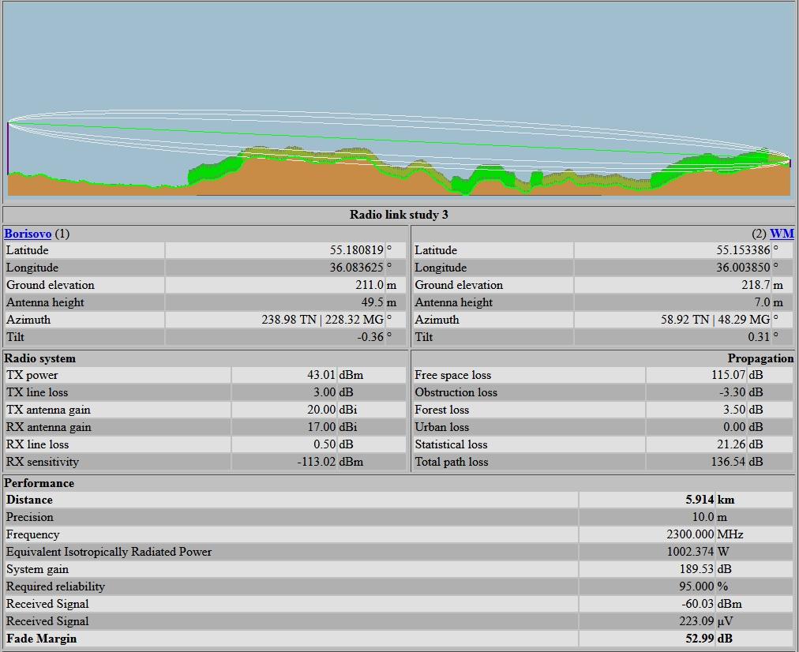799x652 pixels.
Task: Click the purple transmitter mast in the profile
Action: (8, 148)
